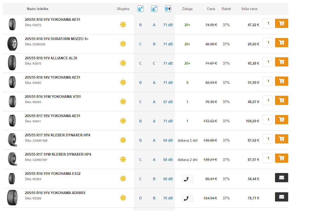Screen dimensions: 317x211
Task: Sort by wet grip column icon
Action: pyautogui.click(x=154, y=9)
